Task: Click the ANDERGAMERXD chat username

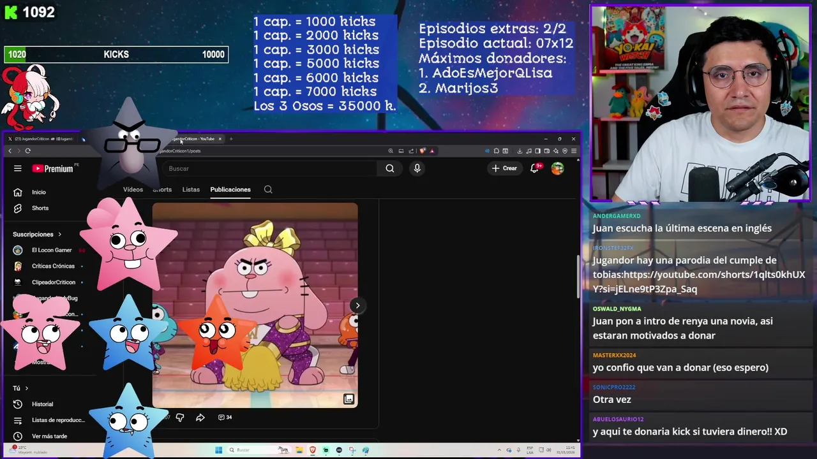Action: click(x=616, y=216)
